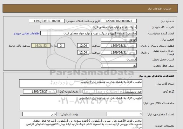The width and height of the screenshot is (183, 129).
Task: Click the public announcement date field 1399/03/18 - 06:50
Action: click(x=47, y=21)
